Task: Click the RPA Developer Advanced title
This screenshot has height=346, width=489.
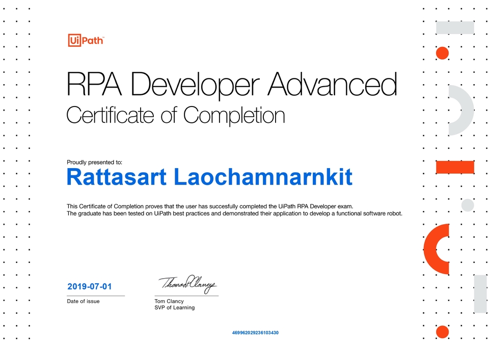Action: click(232, 84)
